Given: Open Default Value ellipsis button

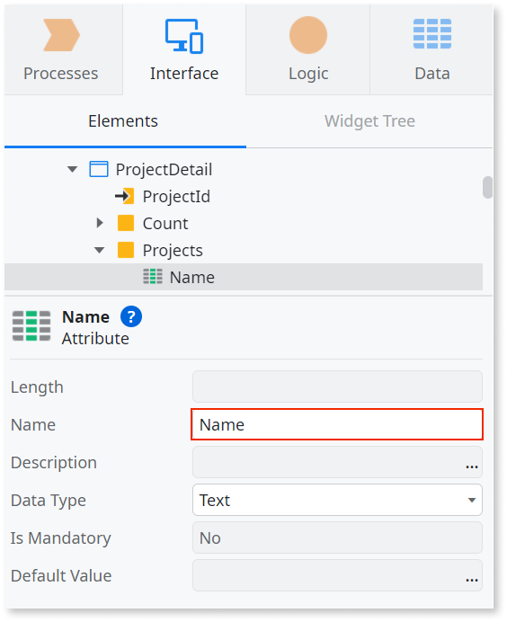Looking at the screenshot, I should (471, 580).
